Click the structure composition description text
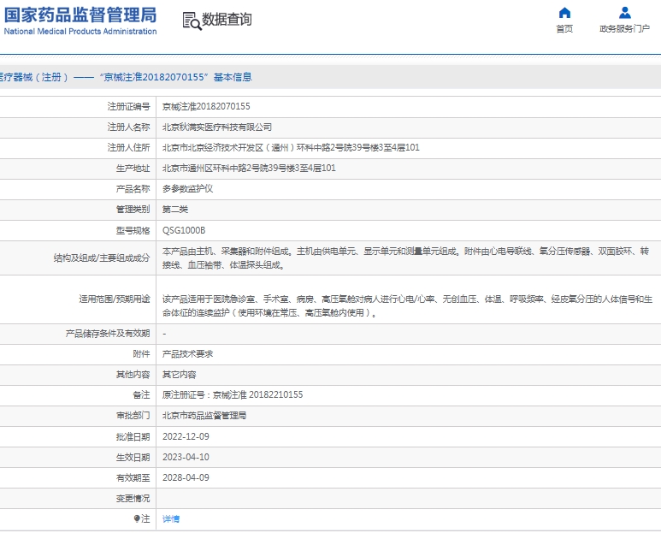The image size is (661, 533). [x=405, y=258]
